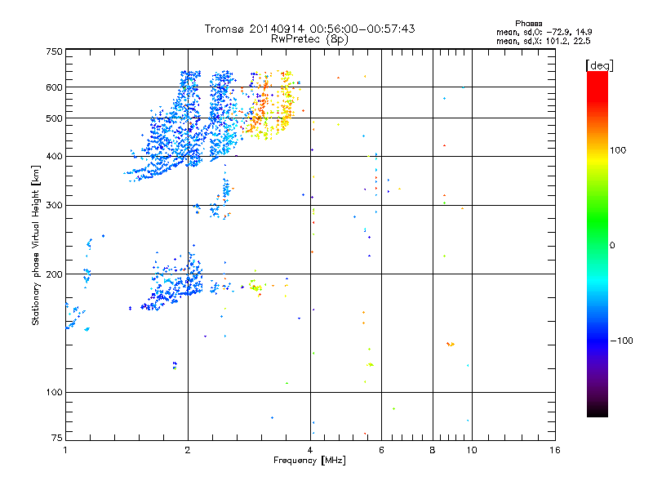653x490 pixels.
Task: Click the y-axis '100' tick label
Action: [x=54, y=392]
